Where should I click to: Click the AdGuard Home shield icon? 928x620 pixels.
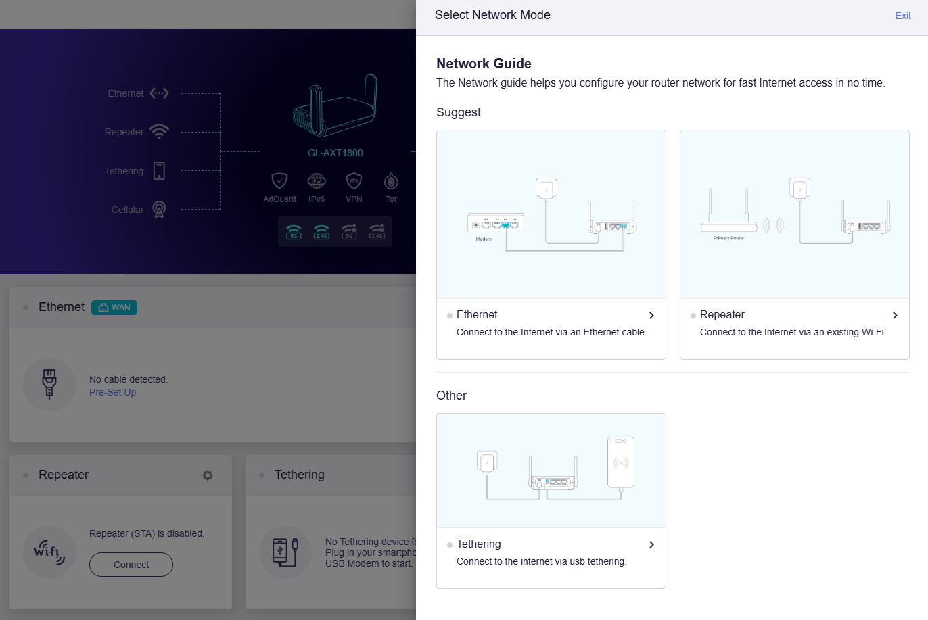click(279, 182)
